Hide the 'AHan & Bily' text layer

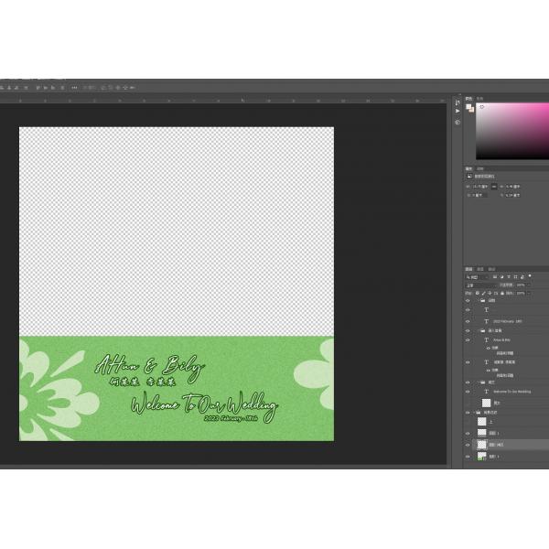pos(468,339)
